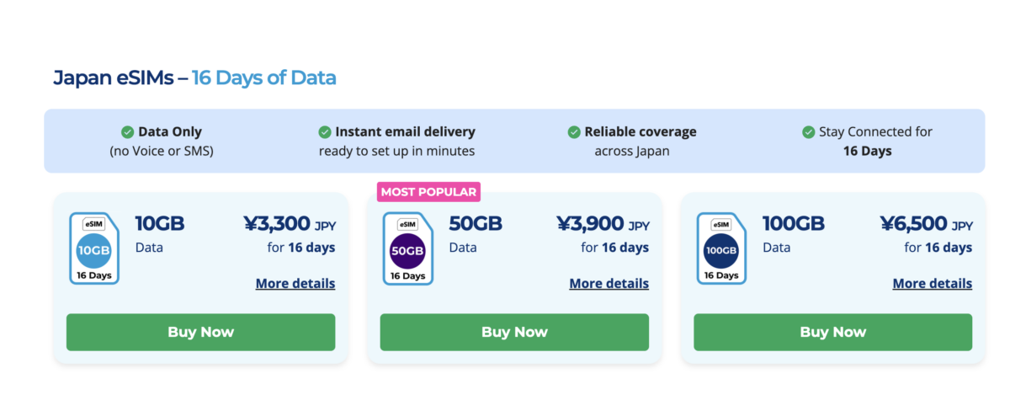Click the Instant email delivery checkmark icon
This screenshot has width=1010, height=411.
[325, 132]
